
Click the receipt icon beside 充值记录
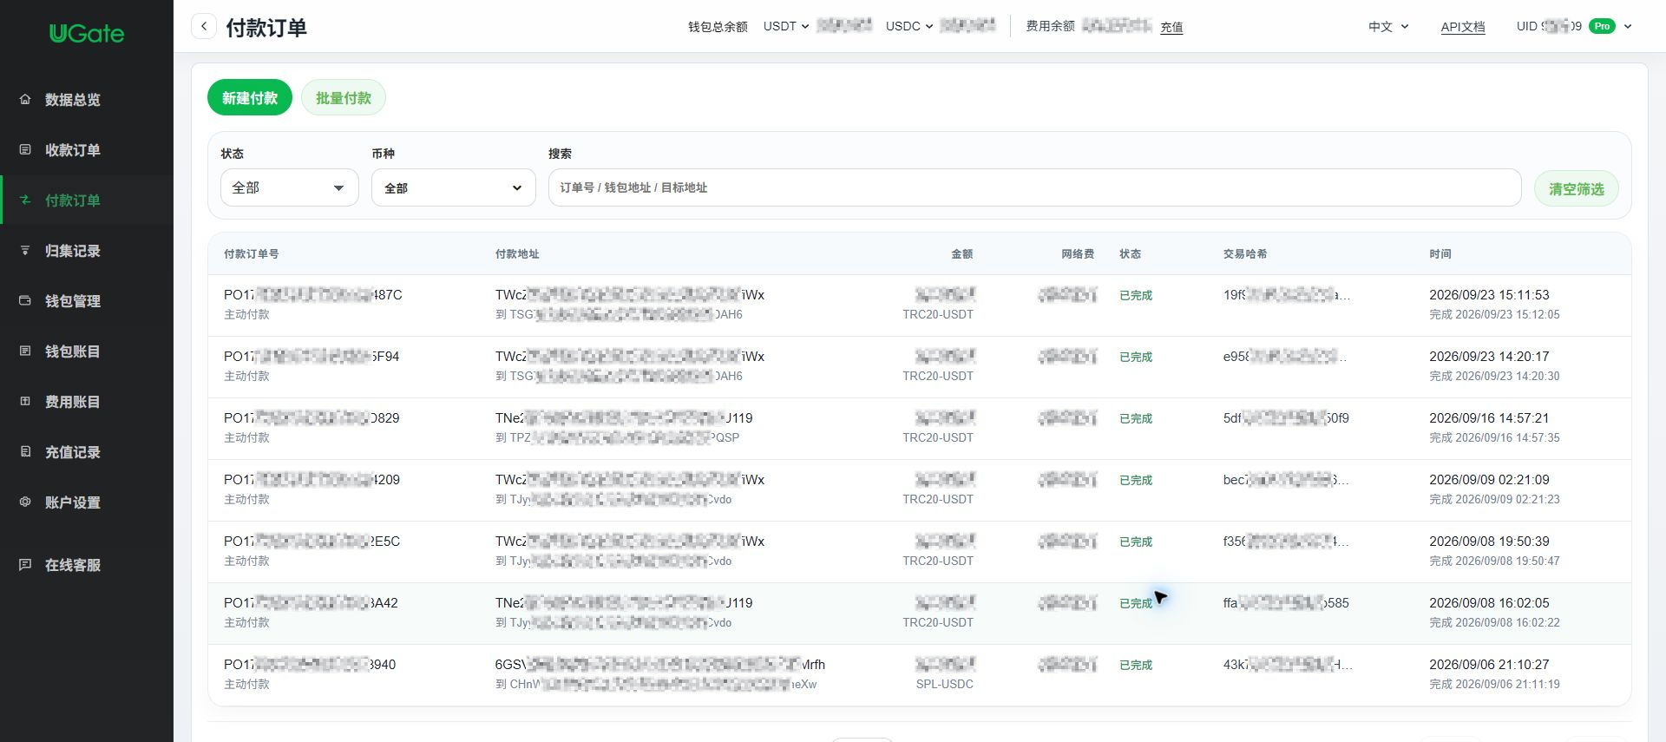pos(25,451)
